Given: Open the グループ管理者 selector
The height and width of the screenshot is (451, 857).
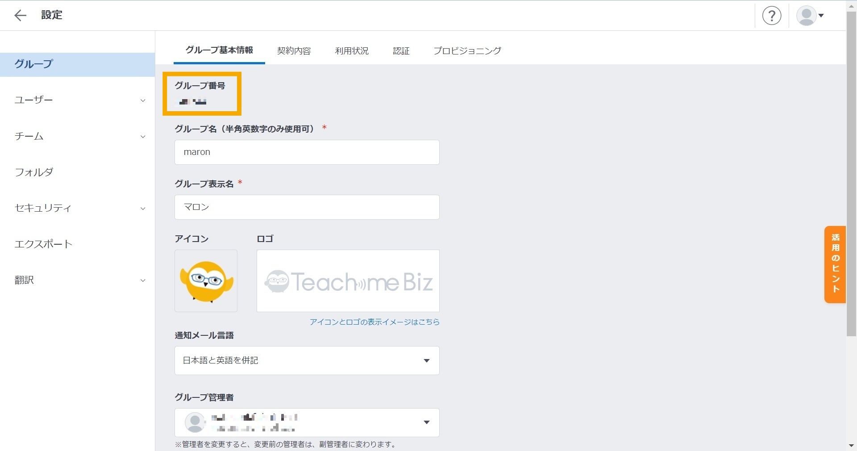Looking at the screenshot, I should click(x=307, y=422).
